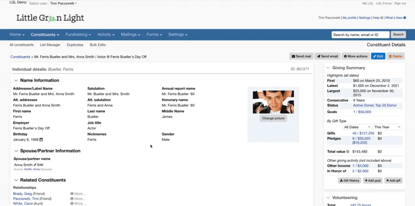Viewport: 415px width, 206px height.
Task: Open the Smith, Anna source link
Action: pos(32,169)
